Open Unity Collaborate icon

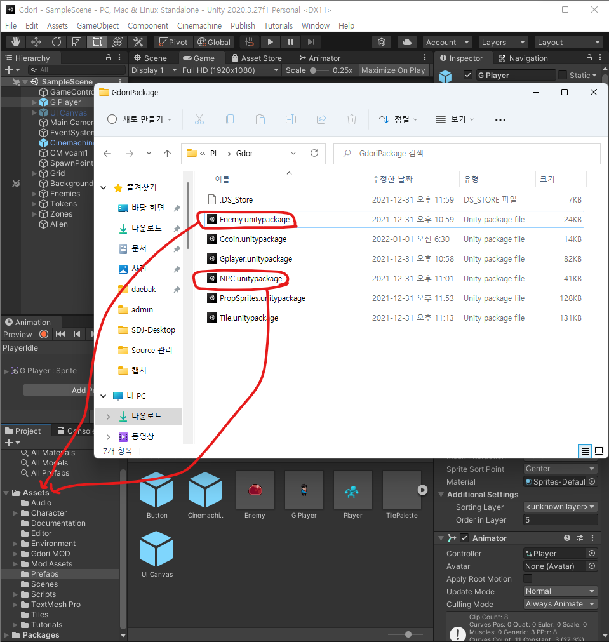(381, 42)
